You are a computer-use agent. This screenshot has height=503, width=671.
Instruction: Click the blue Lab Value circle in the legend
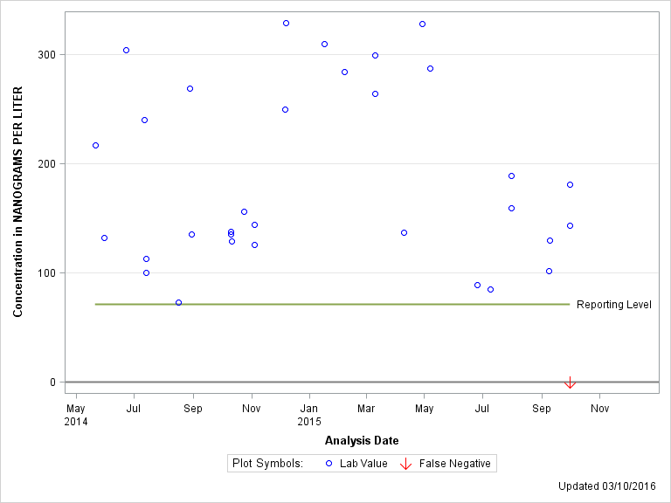pos(329,464)
